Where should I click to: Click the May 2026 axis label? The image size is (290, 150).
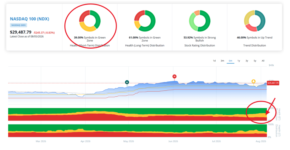[x=129, y=141]
